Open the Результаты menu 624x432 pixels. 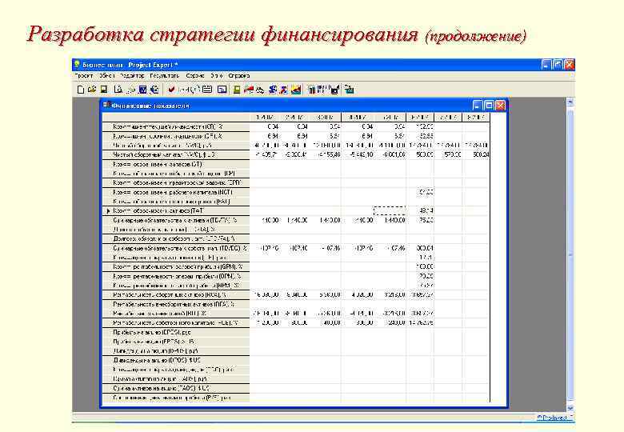tap(164, 75)
